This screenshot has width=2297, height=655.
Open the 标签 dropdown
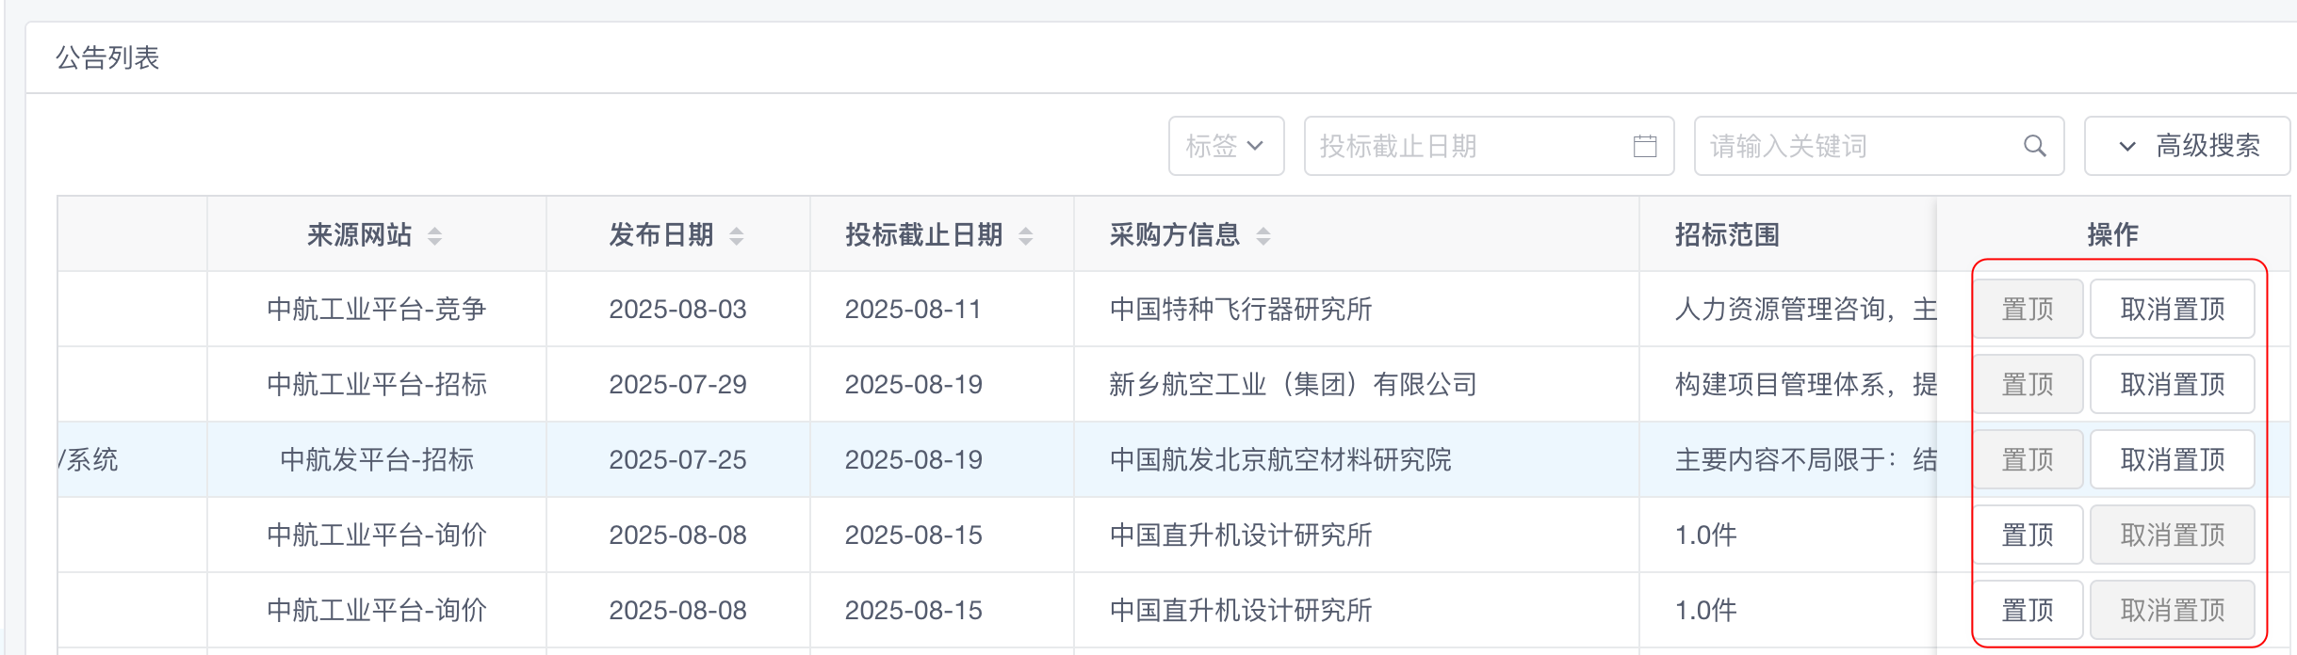click(1225, 146)
